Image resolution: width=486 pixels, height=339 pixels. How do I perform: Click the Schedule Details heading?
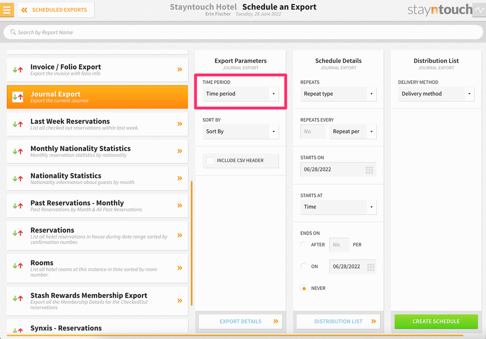pos(339,61)
